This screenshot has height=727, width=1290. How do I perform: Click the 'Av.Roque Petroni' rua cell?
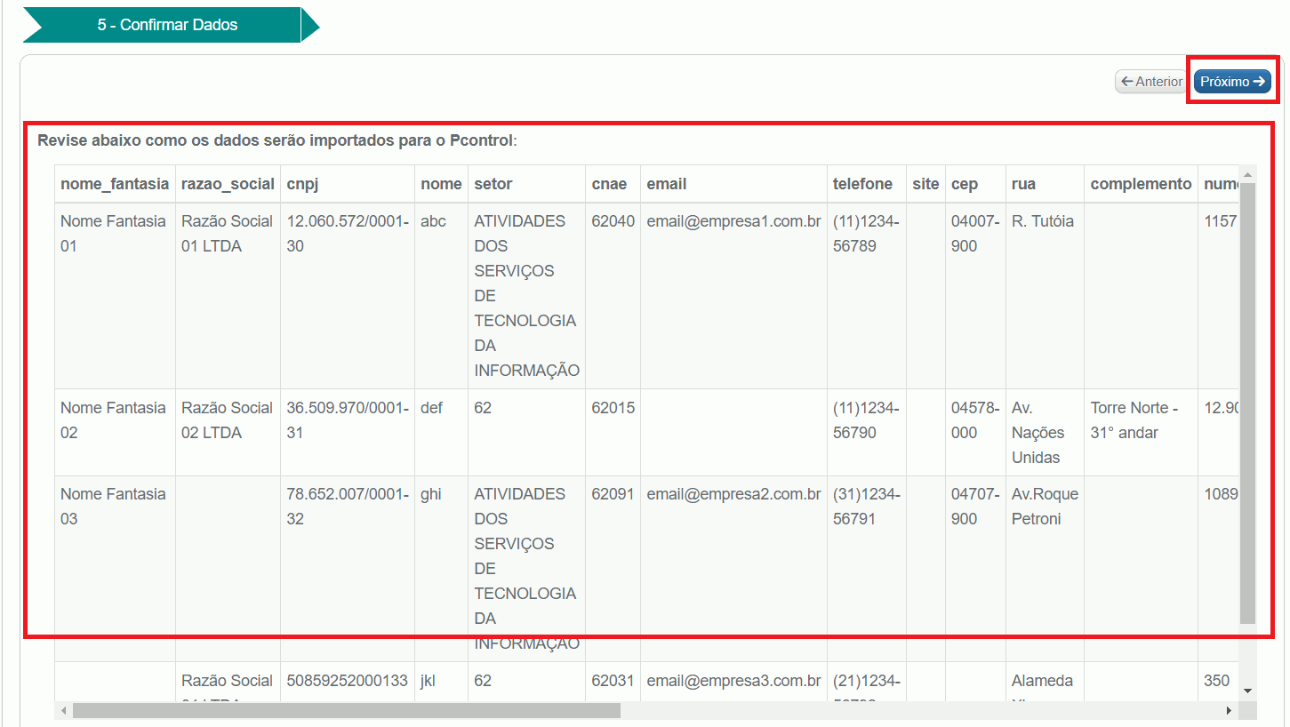tap(1045, 569)
